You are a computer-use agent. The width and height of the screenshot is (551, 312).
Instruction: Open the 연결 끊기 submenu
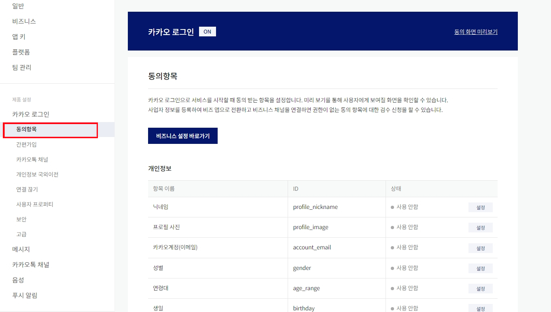click(27, 189)
